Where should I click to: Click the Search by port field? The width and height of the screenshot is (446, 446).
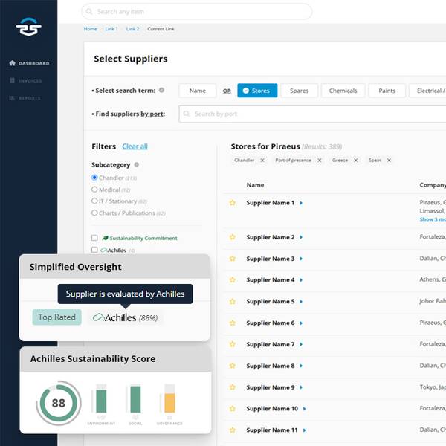[x=312, y=114]
